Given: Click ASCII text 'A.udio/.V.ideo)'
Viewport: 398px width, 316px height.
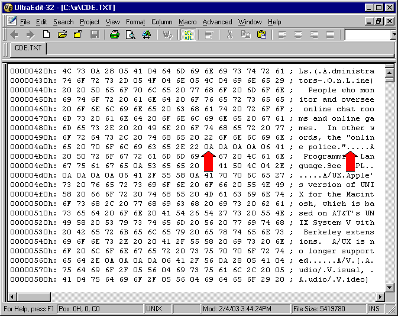Looking at the screenshot, I should coord(334,279).
